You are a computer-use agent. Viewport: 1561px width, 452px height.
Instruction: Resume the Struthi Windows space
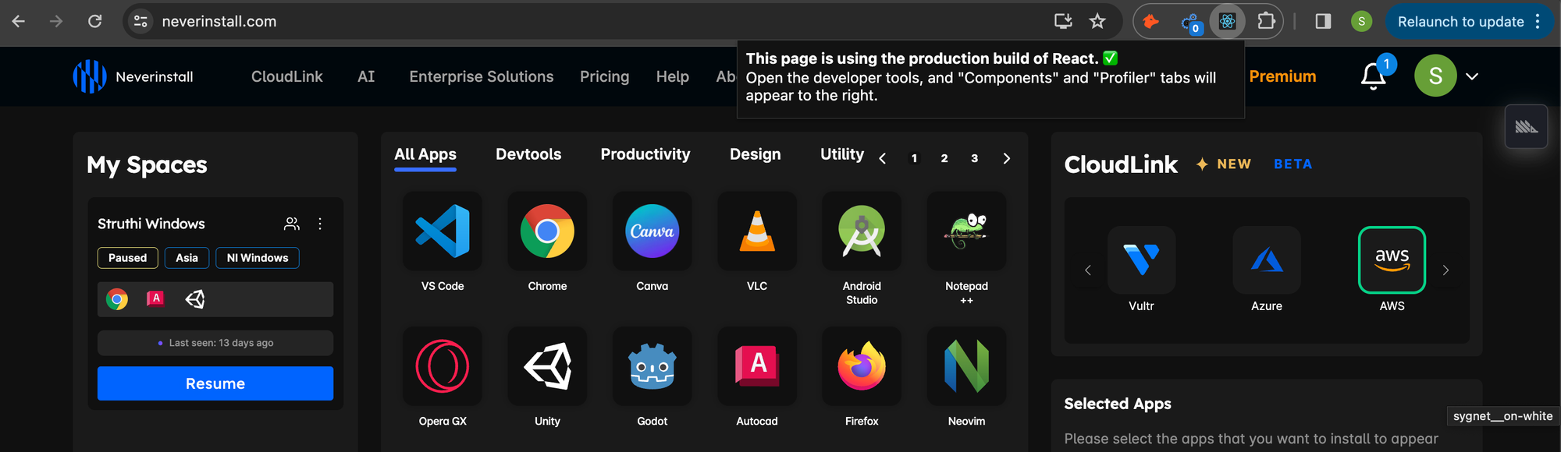[215, 383]
